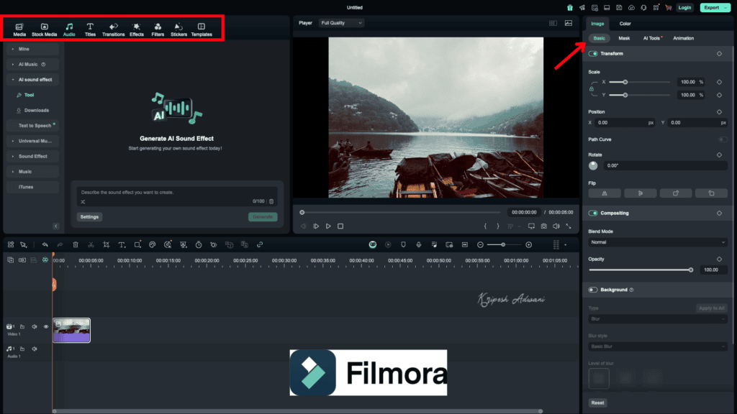737x414 pixels.
Task: Hide the Video 1 track with the eye icon
Action: [x=46, y=326]
